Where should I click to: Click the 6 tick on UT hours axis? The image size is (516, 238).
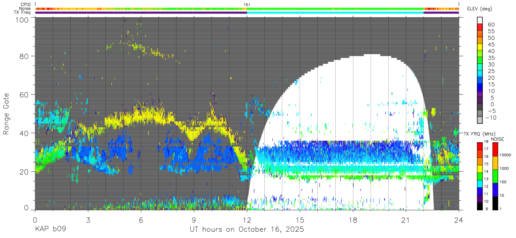[x=141, y=220]
